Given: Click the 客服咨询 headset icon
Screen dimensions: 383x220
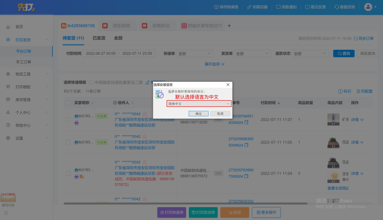Looking at the screenshot, I should click(x=336, y=7).
